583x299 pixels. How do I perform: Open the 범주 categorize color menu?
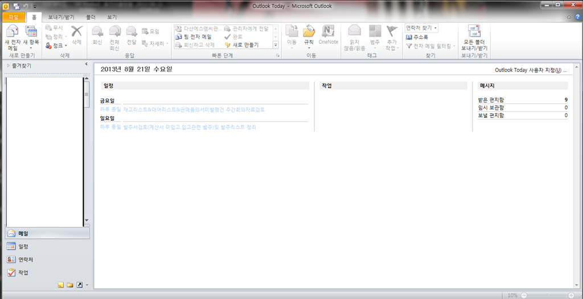click(375, 37)
